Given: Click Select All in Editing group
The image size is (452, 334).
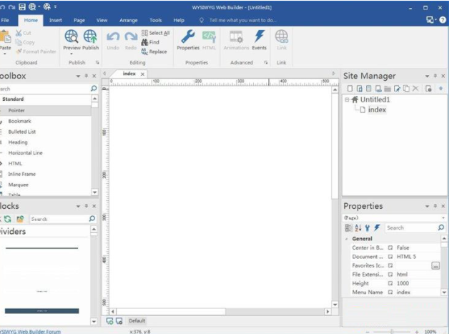Looking at the screenshot, I should click(x=155, y=33).
